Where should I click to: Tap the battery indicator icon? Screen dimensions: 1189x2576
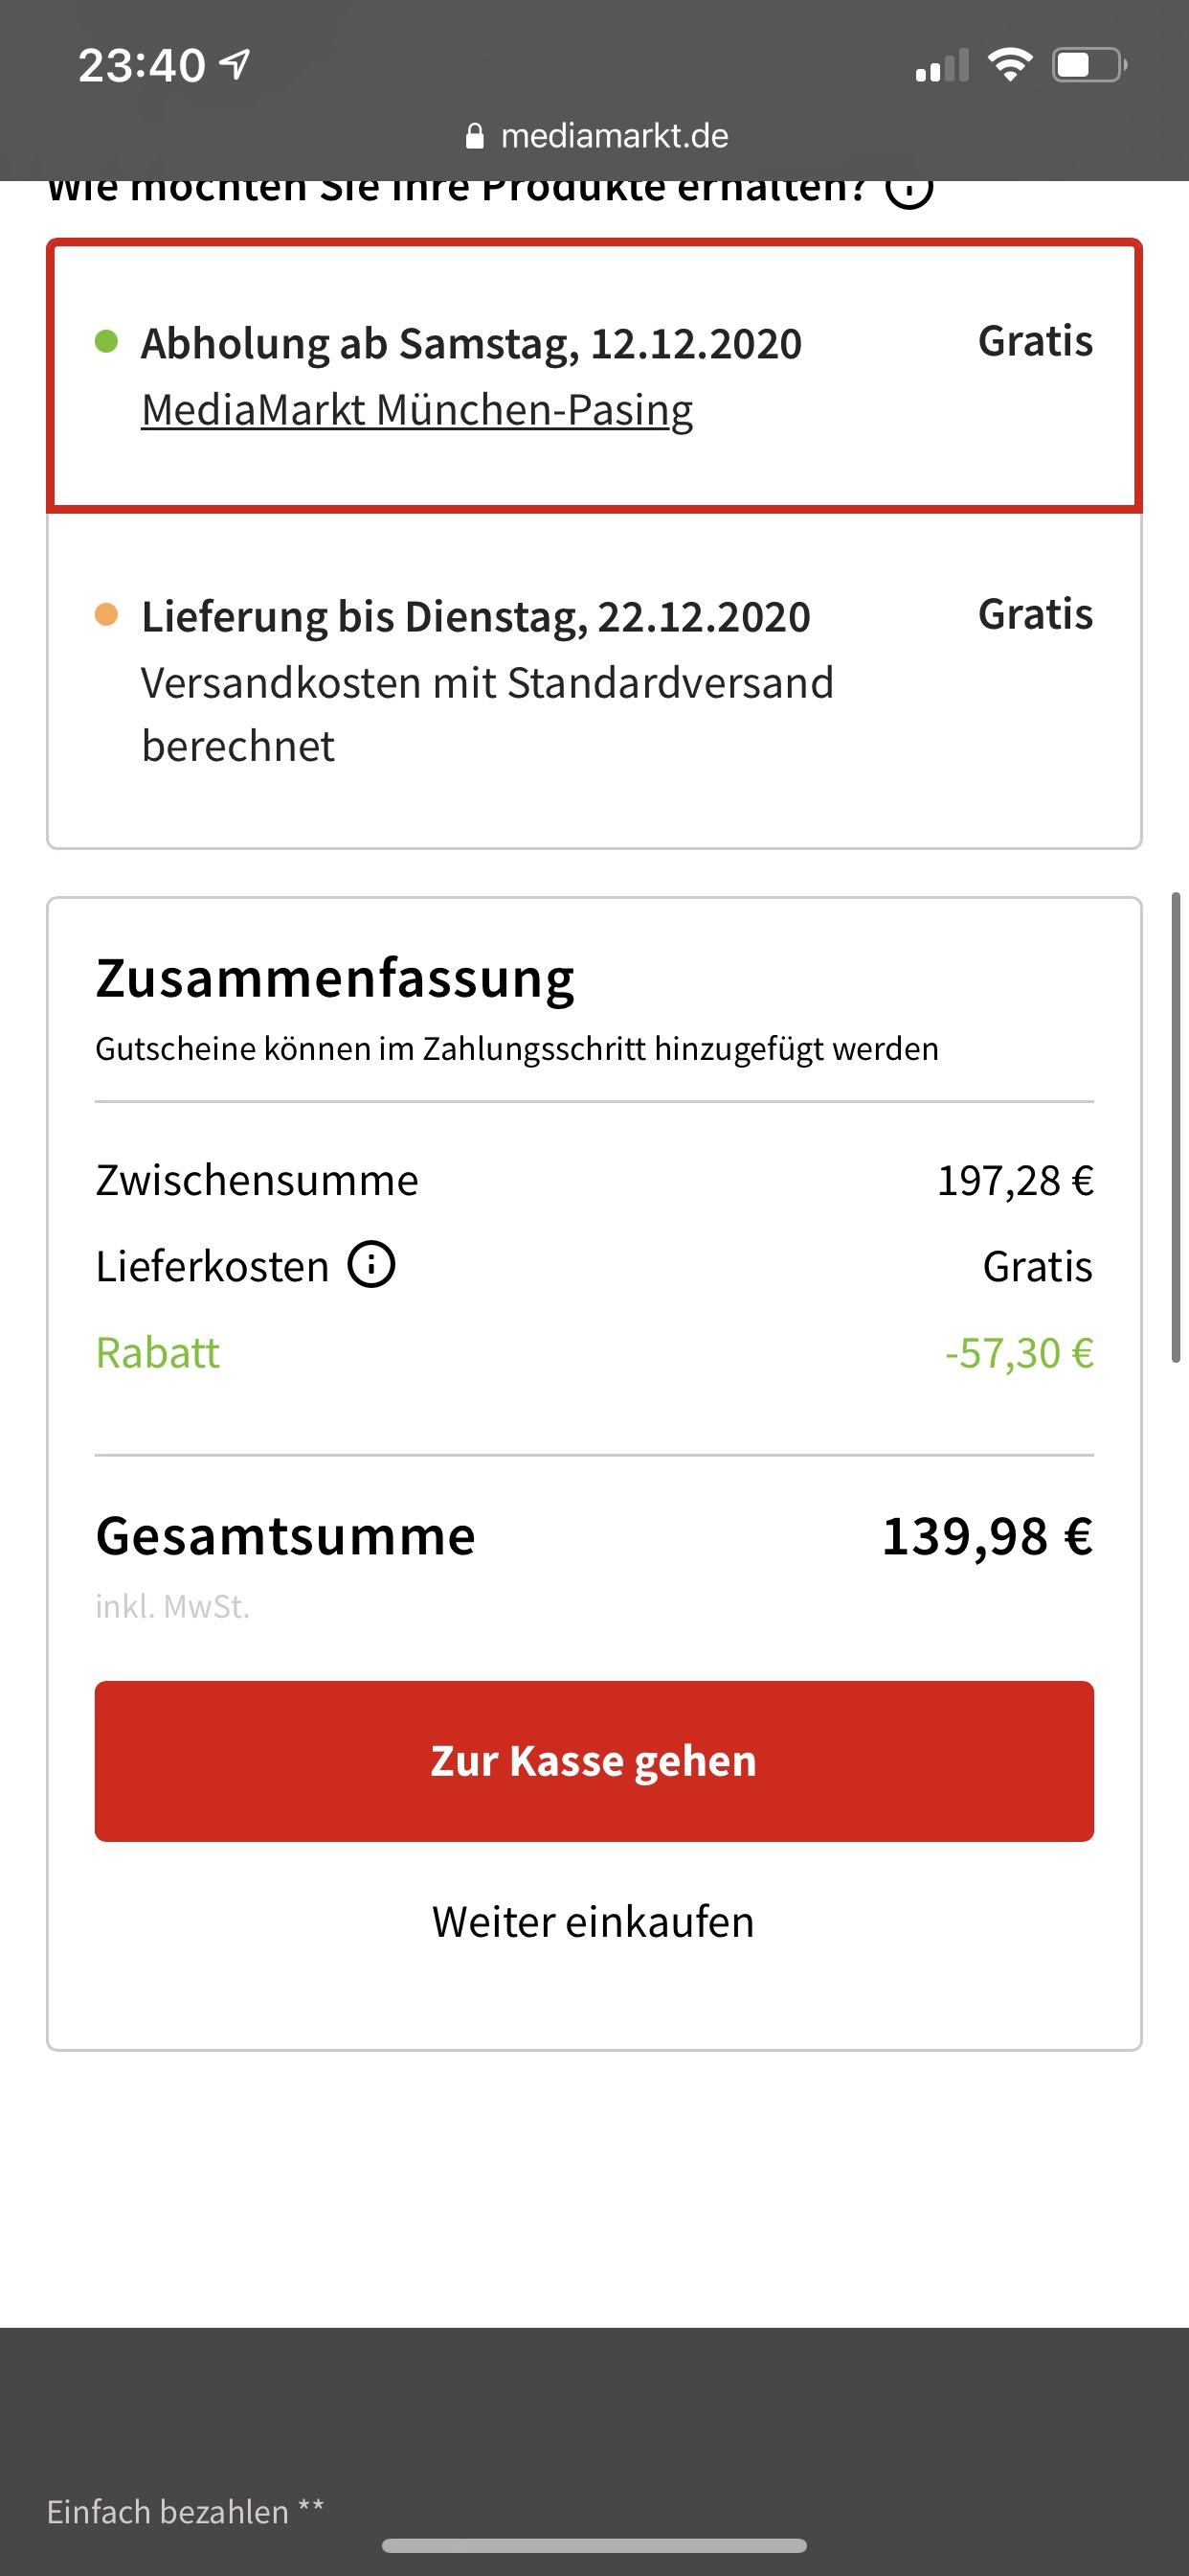1088,66
